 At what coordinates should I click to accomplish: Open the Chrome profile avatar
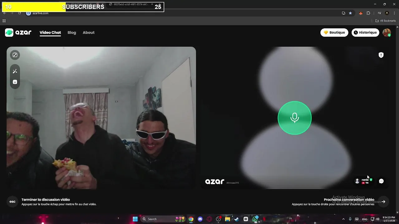coord(387,13)
